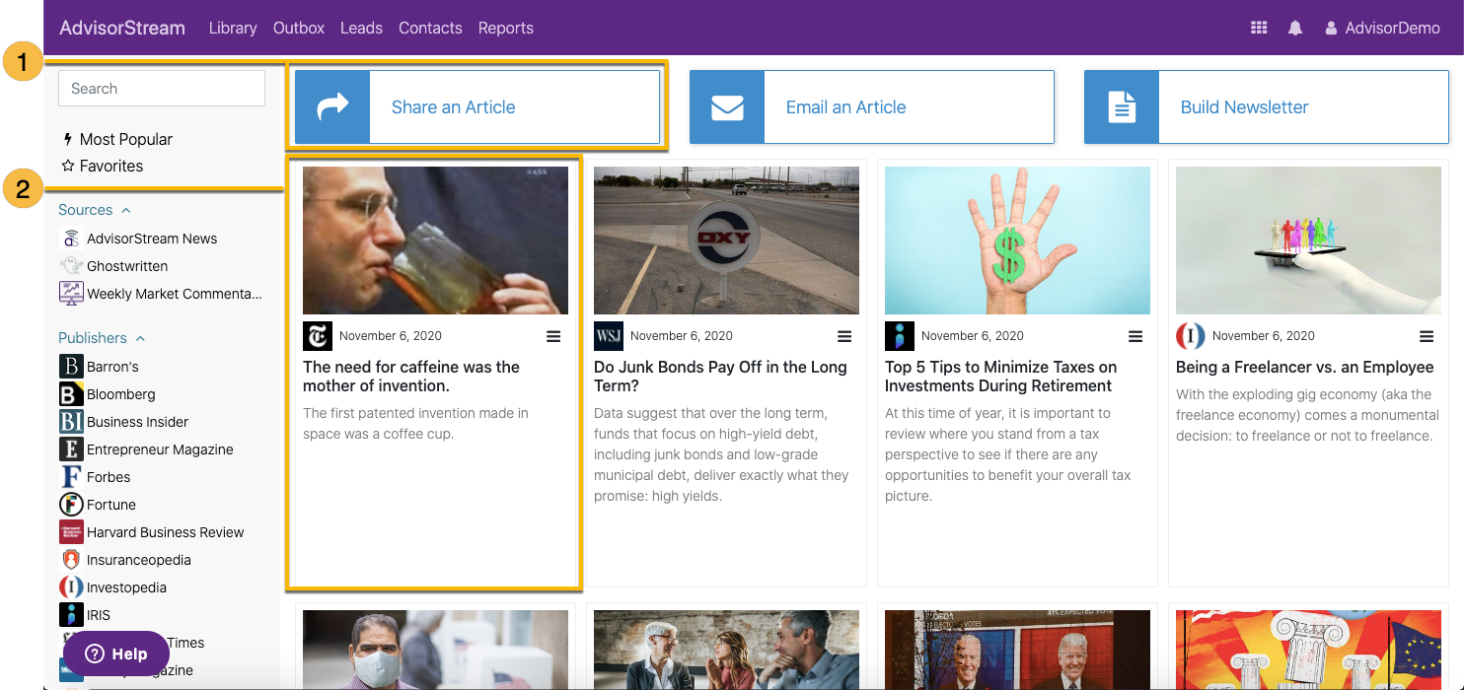Open the colorful figurines on phone thumbnail
This screenshot has width=1464, height=690.
1308,241
